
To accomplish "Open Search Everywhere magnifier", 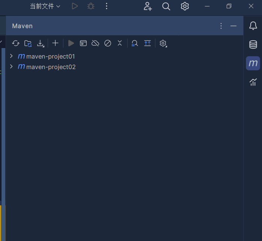I will [x=166, y=6].
